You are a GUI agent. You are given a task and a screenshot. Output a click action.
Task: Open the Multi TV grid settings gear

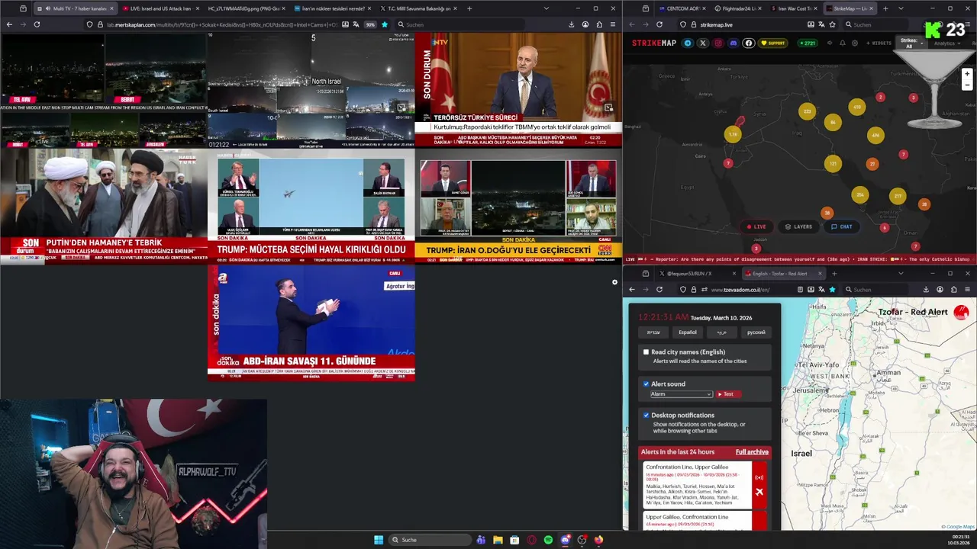pyautogui.click(x=614, y=282)
